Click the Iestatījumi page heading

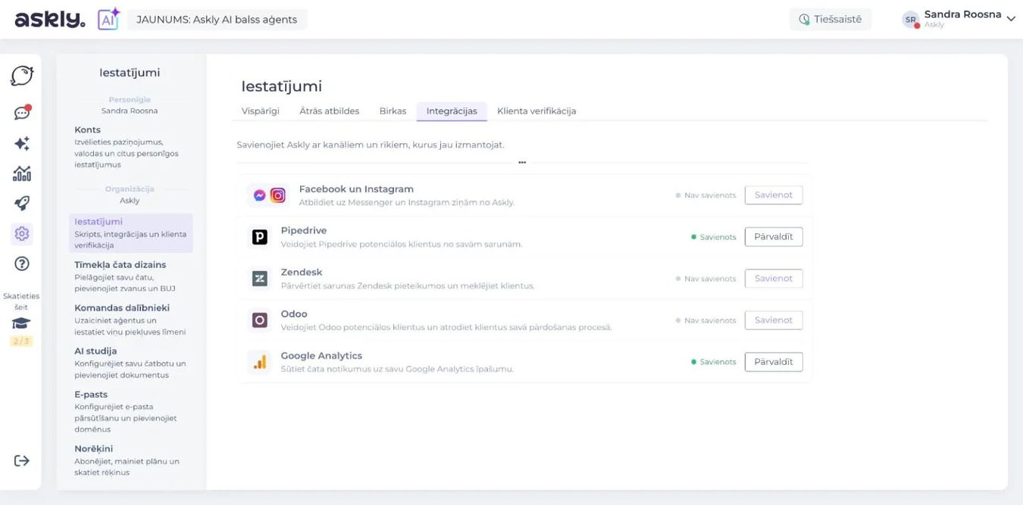282,86
